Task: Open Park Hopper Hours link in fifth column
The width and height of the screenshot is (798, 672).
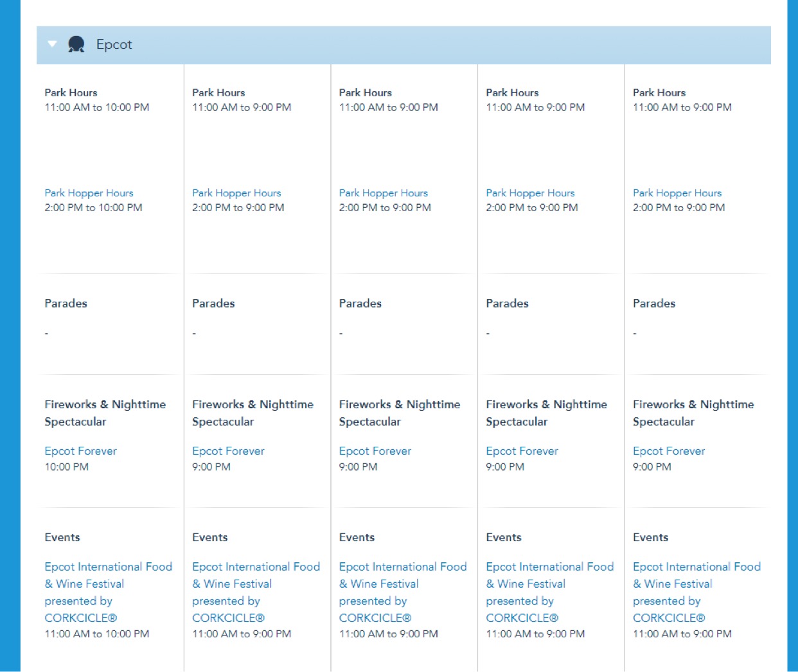Action: [x=677, y=193]
